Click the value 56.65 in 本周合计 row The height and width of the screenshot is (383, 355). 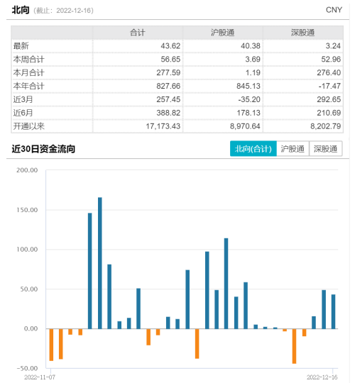coord(170,60)
